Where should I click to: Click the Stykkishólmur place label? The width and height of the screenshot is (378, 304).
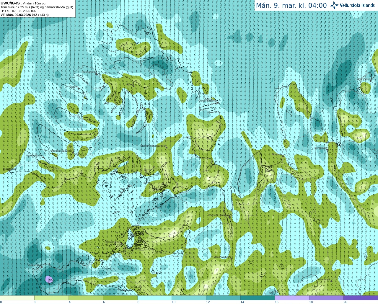[113, 242]
